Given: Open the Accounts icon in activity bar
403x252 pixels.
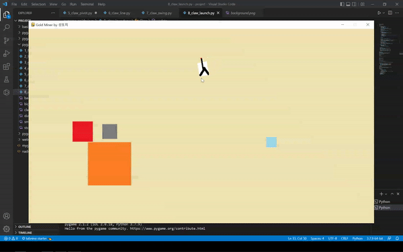Looking at the screenshot, I should [x=7, y=216].
